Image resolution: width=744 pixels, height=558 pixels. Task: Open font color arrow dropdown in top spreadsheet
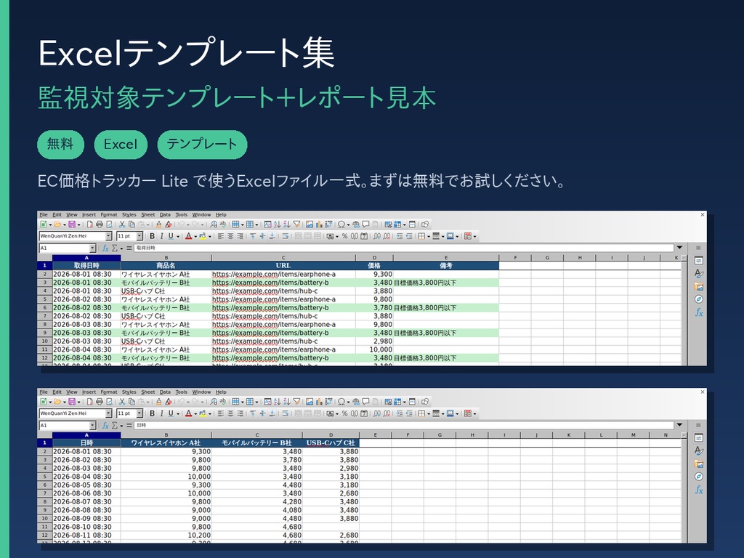[x=195, y=236]
